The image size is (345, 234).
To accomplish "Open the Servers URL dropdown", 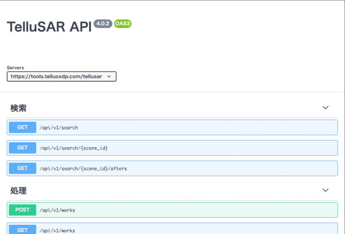I will pyautogui.click(x=61, y=77).
